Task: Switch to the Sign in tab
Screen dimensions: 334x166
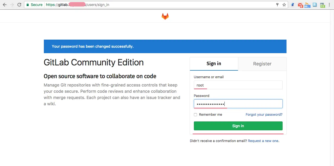Action: [214, 64]
